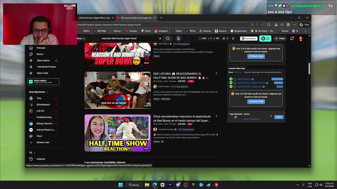Image resolution: width=337 pixels, height=189 pixels.
Task: Start voice search with microphone
Action: (x=178, y=38)
